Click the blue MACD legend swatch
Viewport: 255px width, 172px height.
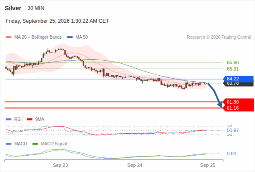coord(9,144)
